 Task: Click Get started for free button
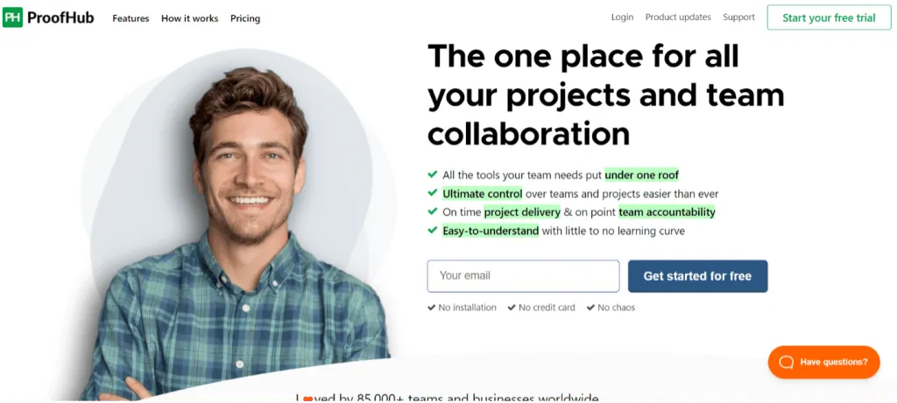[697, 276]
